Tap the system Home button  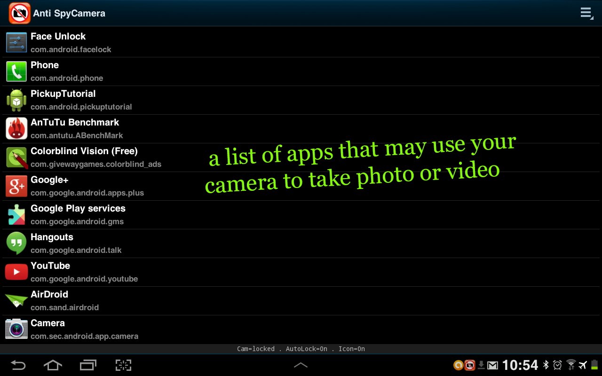53,365
